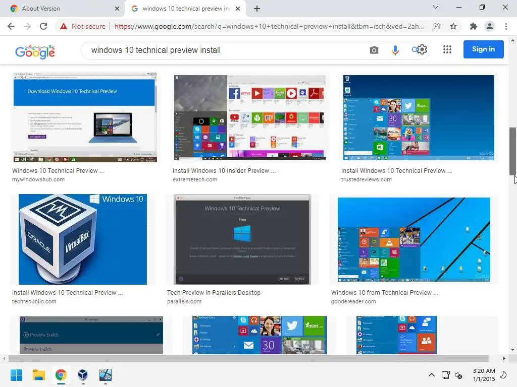
Task: Open the mywindowshub.com download page thumbnail
Action: click(x=85, y=117)
